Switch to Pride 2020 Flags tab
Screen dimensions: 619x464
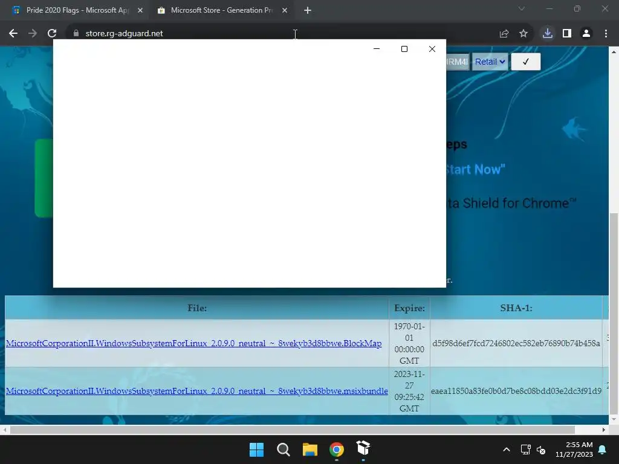(x=77, y=10)
